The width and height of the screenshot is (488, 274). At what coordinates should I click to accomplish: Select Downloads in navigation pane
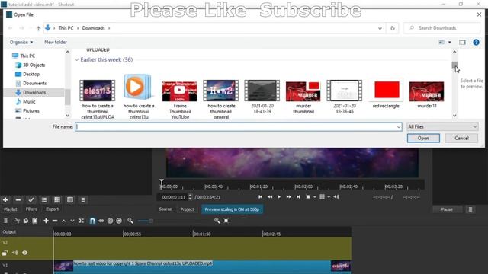pyautogui.click(x=34, y=92)
